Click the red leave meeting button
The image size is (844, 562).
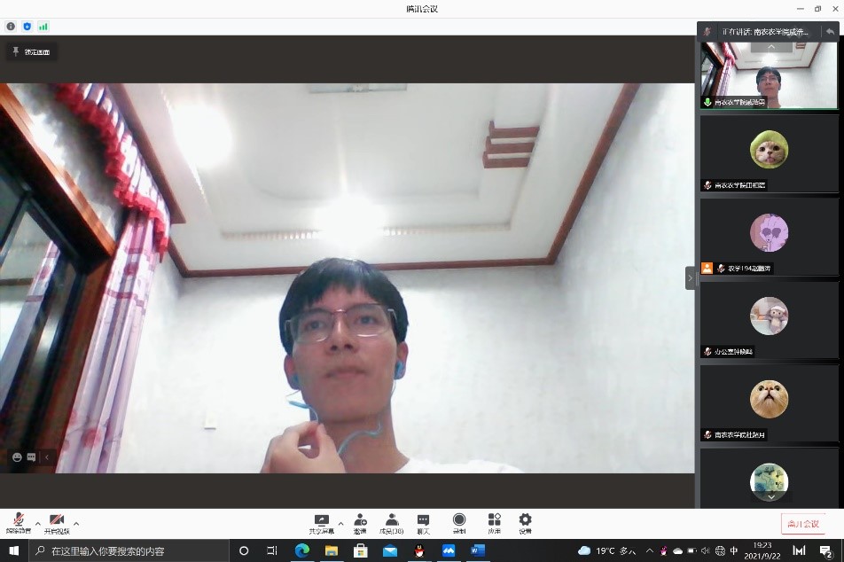(x=801, y=524)
